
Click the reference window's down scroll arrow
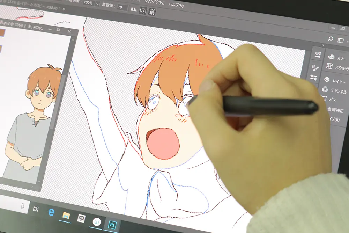pyautogui.click(x=39, y=182)
